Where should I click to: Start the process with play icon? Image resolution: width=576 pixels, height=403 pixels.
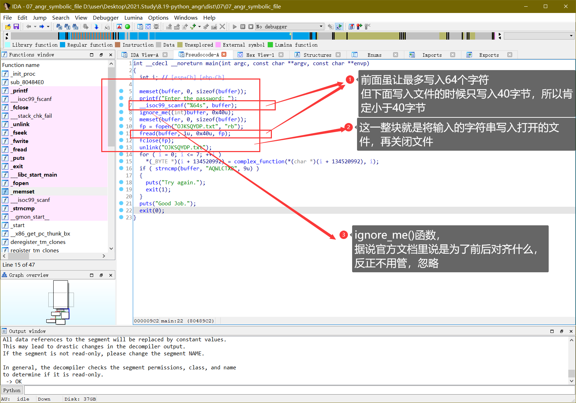[x=234, y=26]
